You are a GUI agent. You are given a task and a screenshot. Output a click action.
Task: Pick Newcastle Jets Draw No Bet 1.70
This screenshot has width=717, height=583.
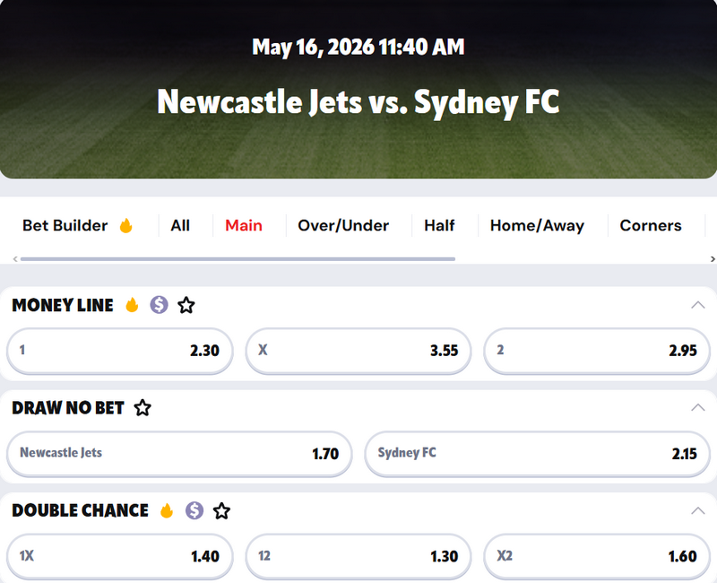tap(179, 454)
